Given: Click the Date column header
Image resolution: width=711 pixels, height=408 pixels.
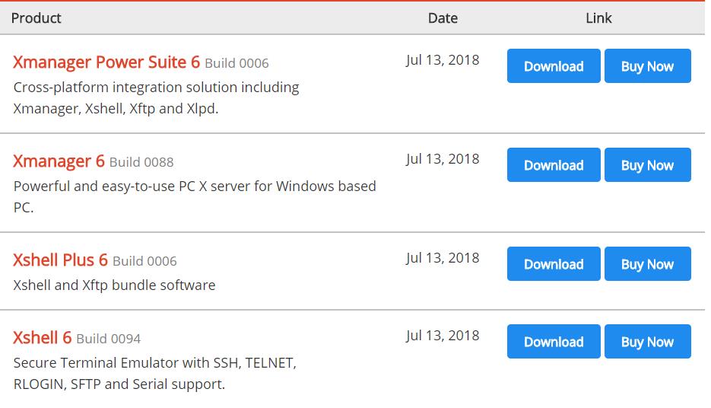Looking at the screenshot, I should (x=443, y=18).
